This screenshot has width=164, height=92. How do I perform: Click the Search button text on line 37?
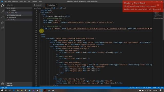[113, 83]
